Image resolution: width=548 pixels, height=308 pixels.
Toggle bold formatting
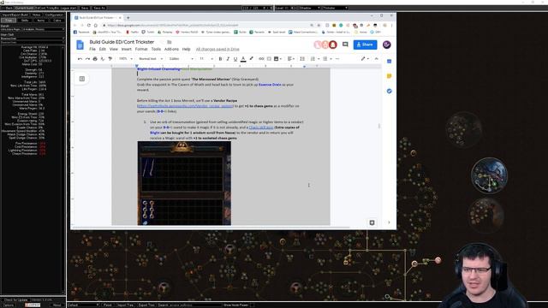click(220, 59)
